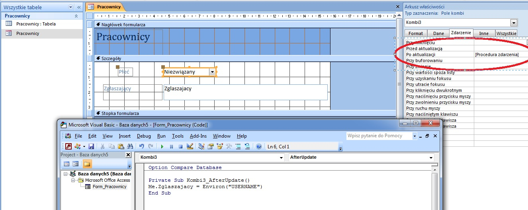Viewport: 528px width, 210px height.
Task: Open the View menu in Visual Basic
Action: [x=108, y=136]
